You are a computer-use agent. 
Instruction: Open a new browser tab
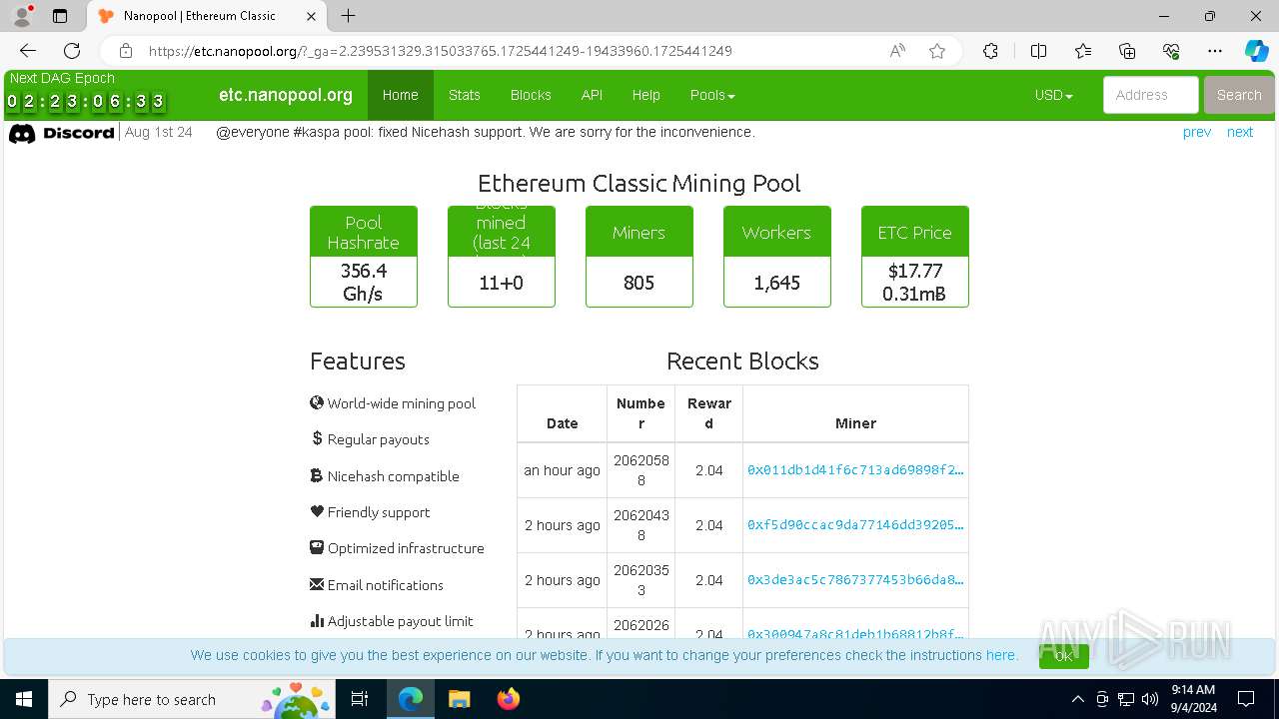pos(348,16)
